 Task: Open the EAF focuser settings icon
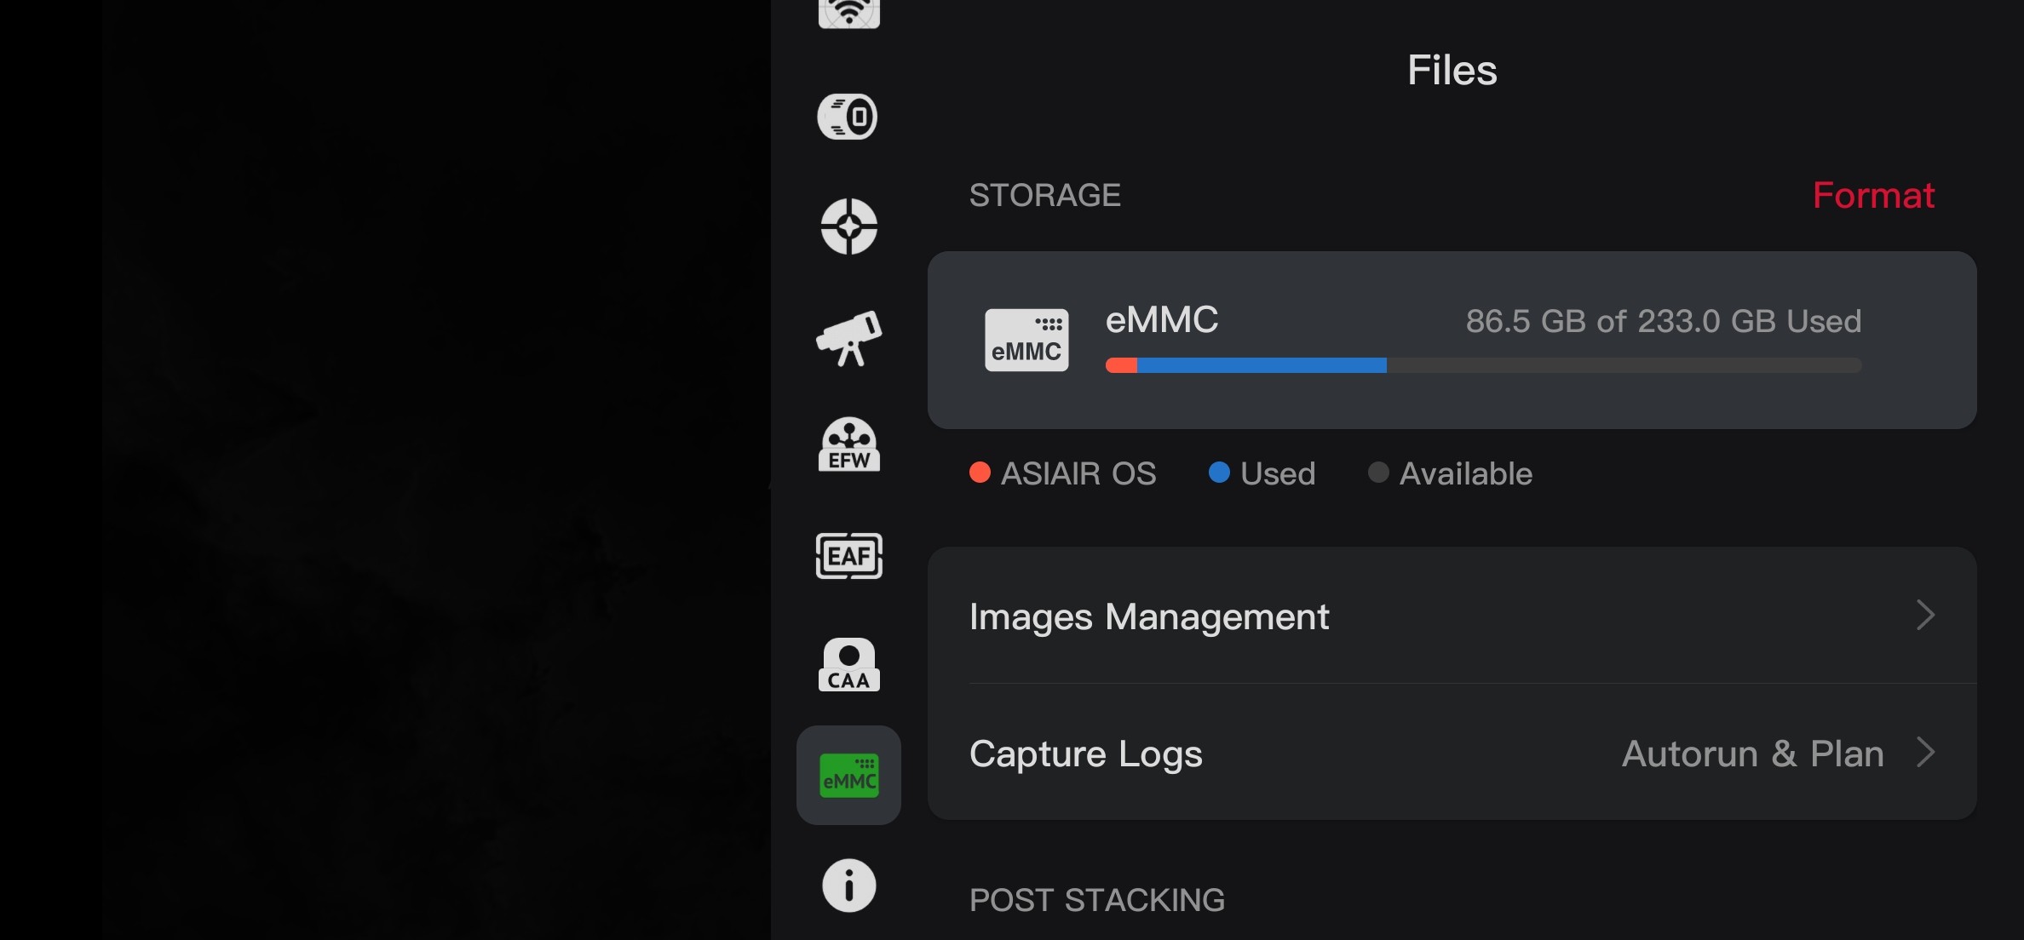848,556
